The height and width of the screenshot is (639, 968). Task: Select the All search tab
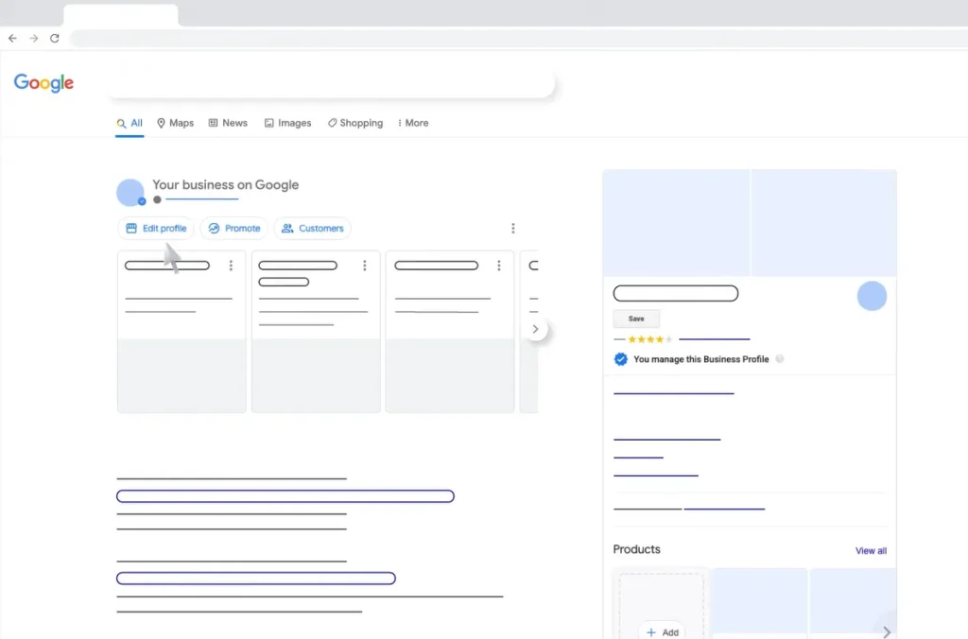coord(130,123)
